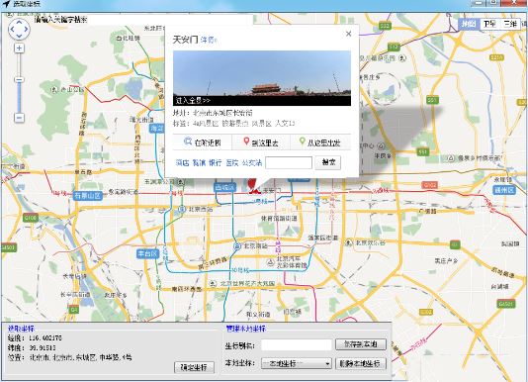Click the green pin icon in 从这里出发
Viewport: 528px width, 382px height.
coord(302,142)
